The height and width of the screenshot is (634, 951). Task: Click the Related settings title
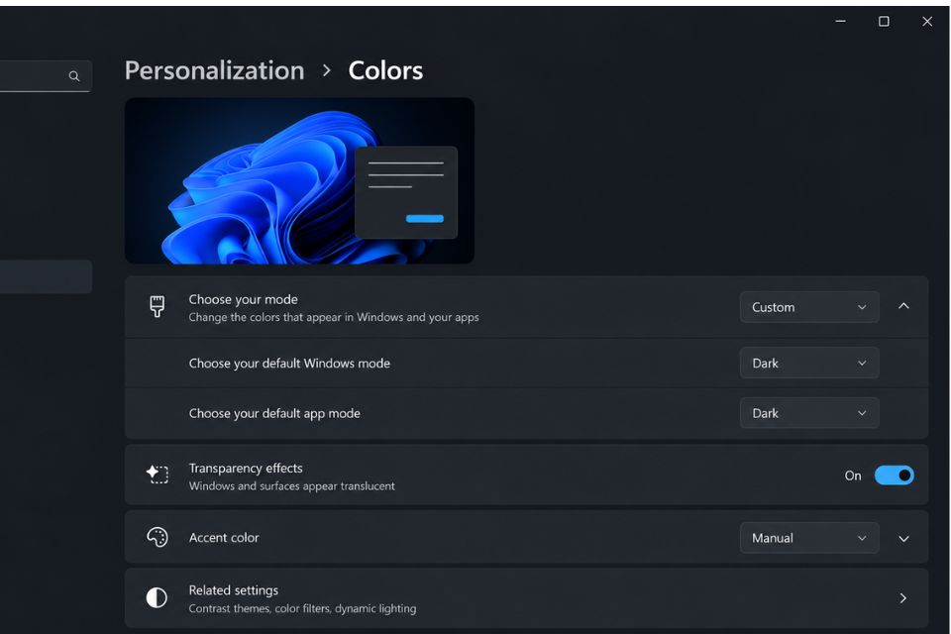[234, 590]
